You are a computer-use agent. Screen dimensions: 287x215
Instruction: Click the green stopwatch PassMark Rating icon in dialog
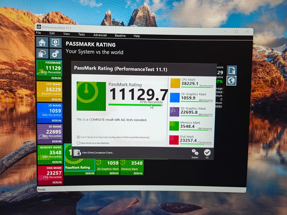(91, 96)
